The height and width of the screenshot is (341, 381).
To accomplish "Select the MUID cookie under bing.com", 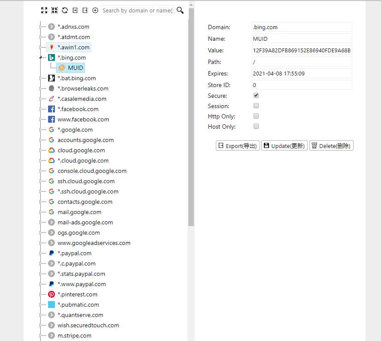I will 75,68.
